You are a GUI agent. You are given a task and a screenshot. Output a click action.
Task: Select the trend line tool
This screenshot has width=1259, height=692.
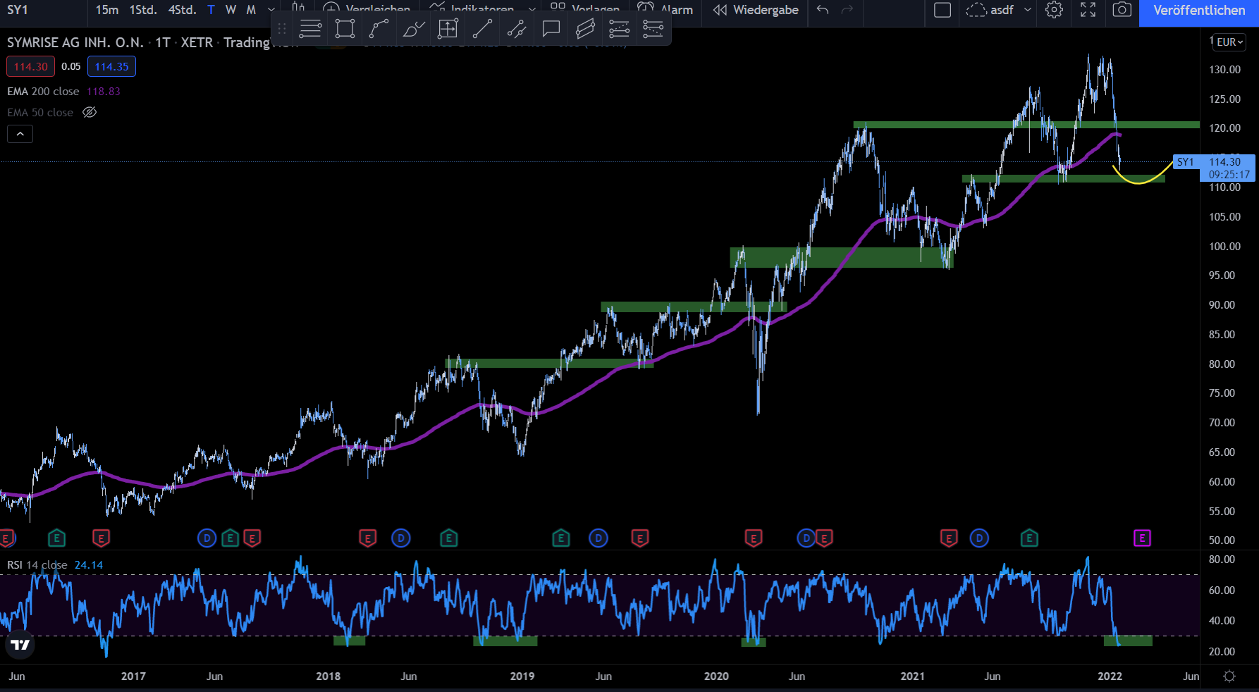coord(482,29)
